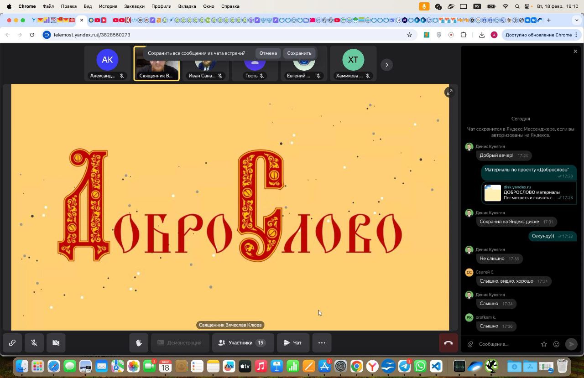Click the star icon in message field

coord(544,344)
